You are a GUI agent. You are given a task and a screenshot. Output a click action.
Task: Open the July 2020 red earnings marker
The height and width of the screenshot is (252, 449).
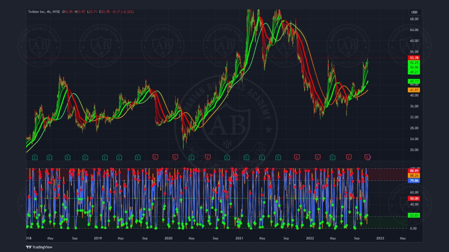coord(208,157)
